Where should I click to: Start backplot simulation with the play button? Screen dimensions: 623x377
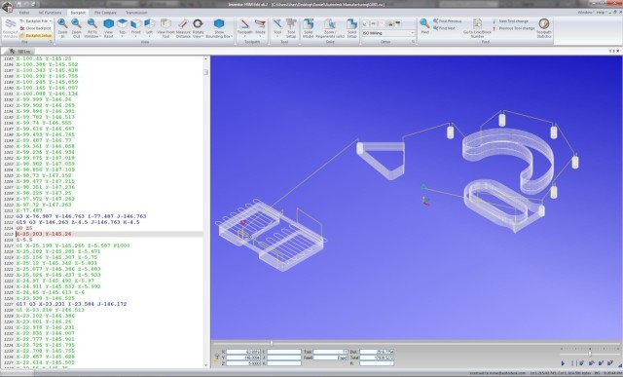(x=563, y=363)
